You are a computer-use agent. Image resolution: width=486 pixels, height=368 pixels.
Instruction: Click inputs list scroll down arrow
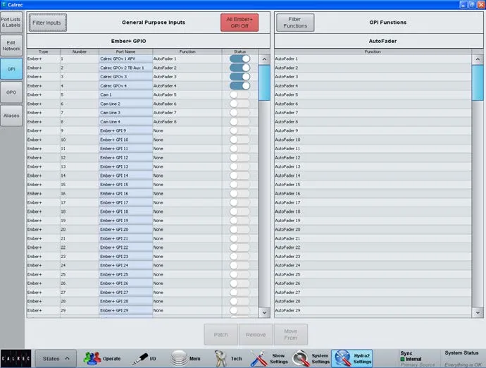(264, 312)
